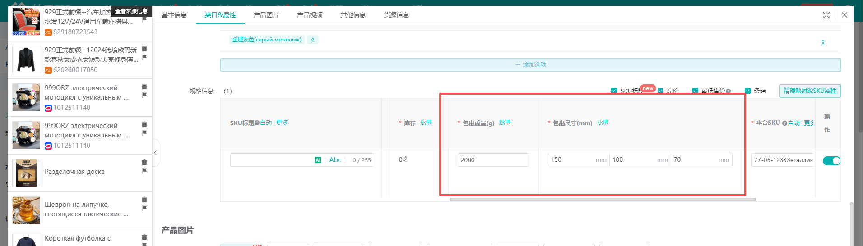Click fullscreen expand icon in dialog header
Screen dimensions: 863x246
[x=826, y=15]
